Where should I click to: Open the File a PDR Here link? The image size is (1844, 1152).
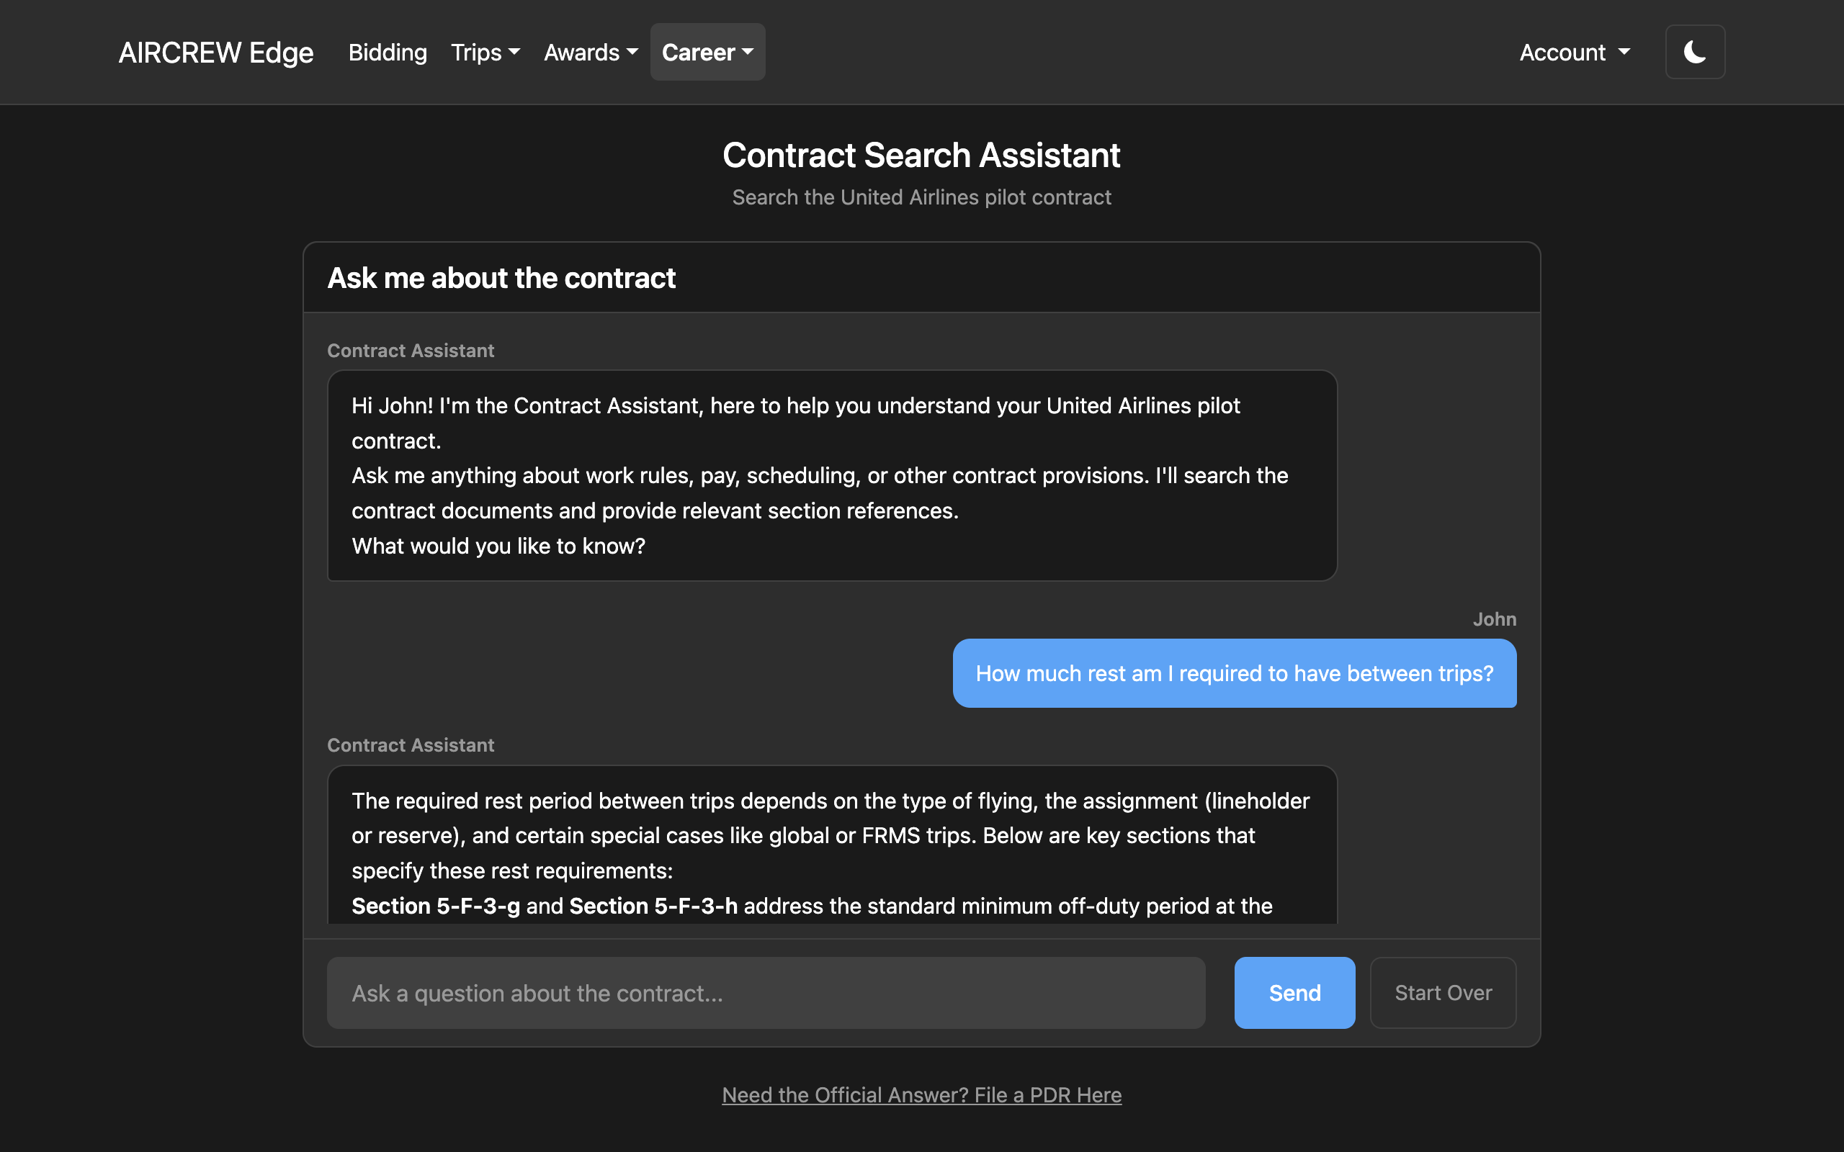921,1095
